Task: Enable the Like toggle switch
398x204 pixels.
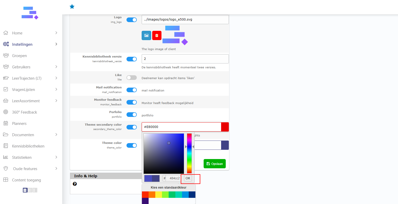Action: click(132, 78)
